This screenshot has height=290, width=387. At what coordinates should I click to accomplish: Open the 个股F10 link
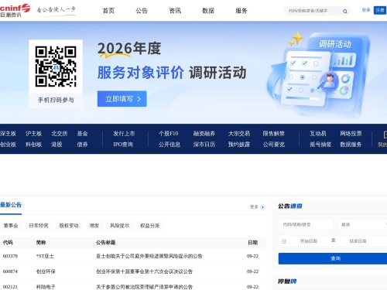169,134
